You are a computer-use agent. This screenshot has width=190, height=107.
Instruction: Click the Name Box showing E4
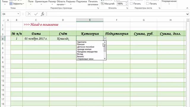9,14
